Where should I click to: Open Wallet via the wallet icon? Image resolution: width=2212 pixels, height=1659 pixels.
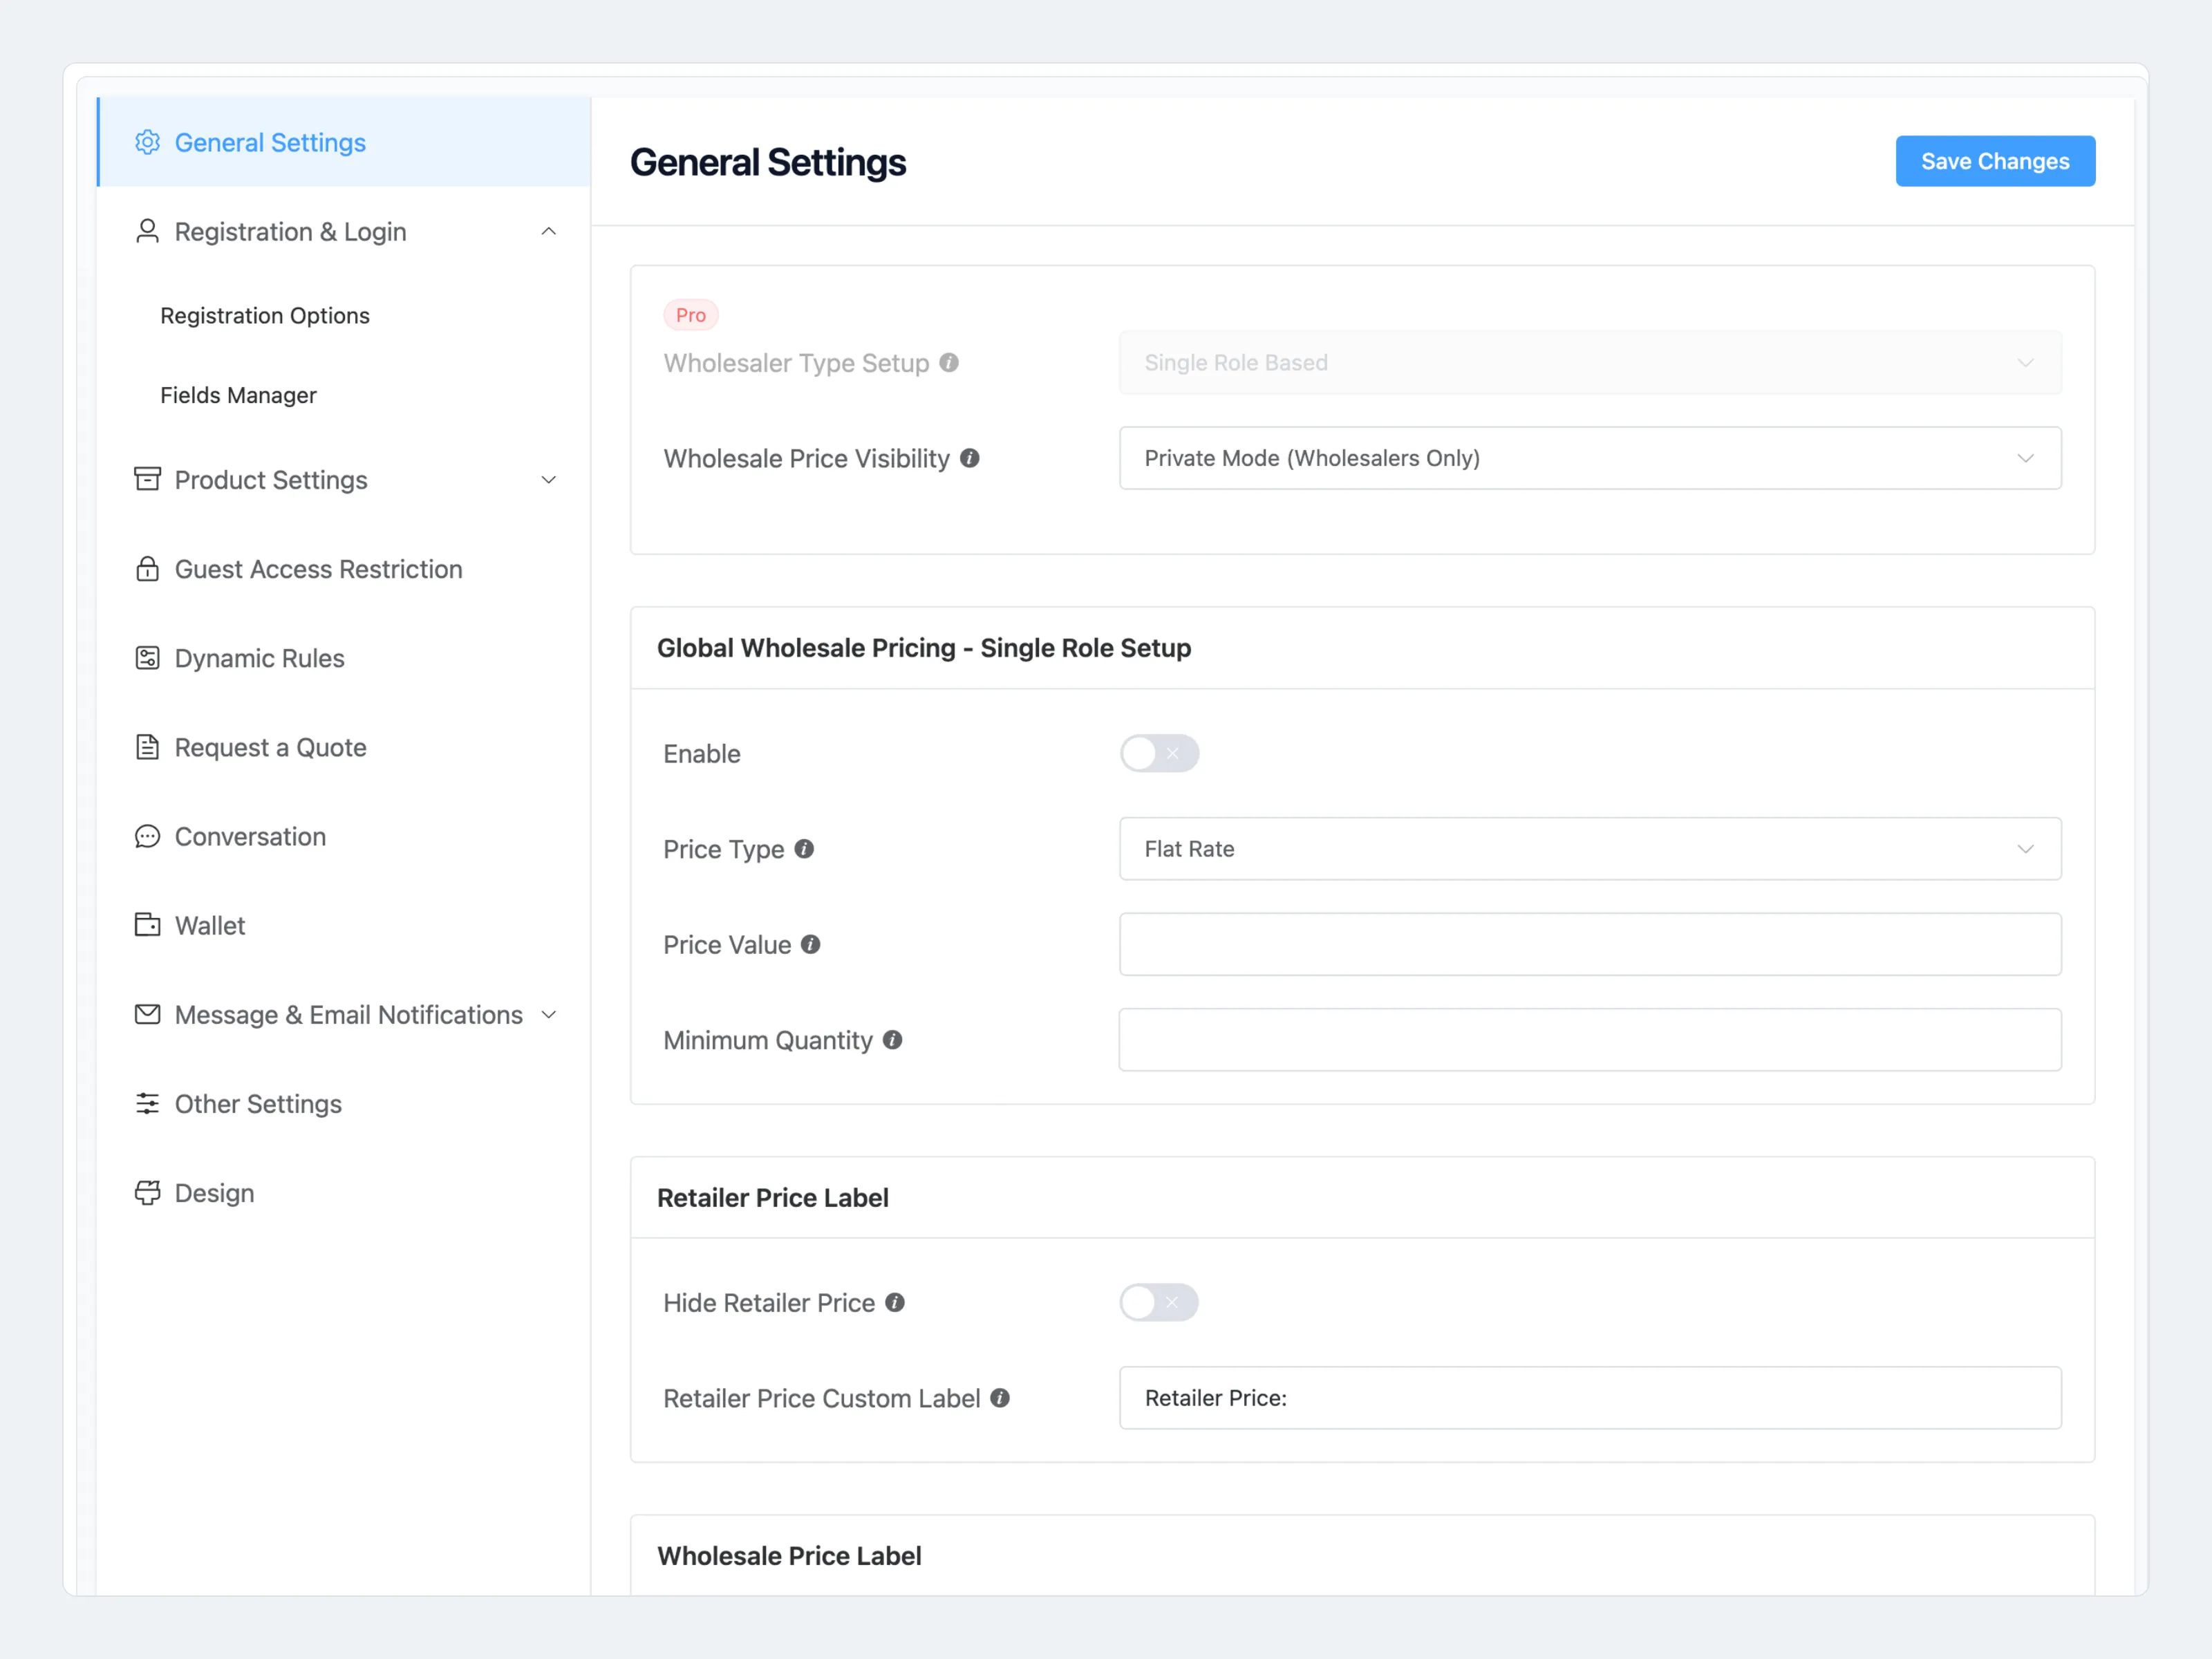click(148, 925)
